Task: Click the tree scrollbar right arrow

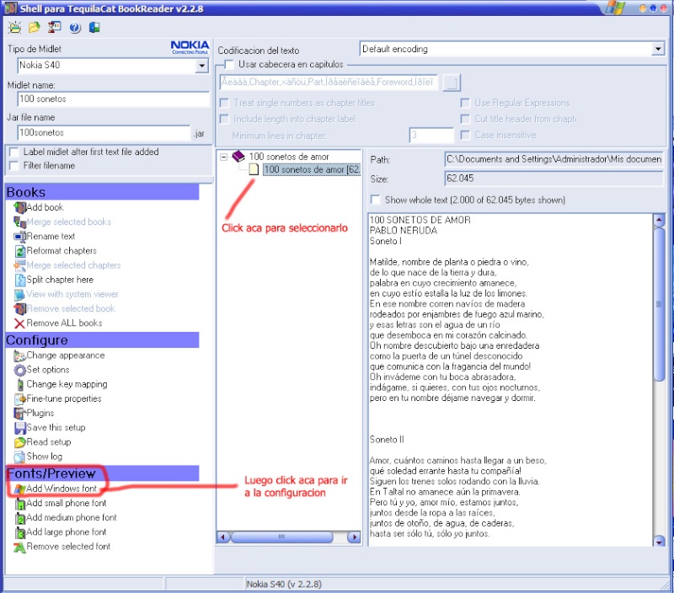Action: coord(354,537)
